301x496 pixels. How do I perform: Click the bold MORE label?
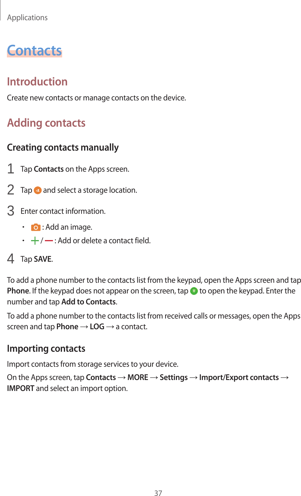tap(138, 377)
